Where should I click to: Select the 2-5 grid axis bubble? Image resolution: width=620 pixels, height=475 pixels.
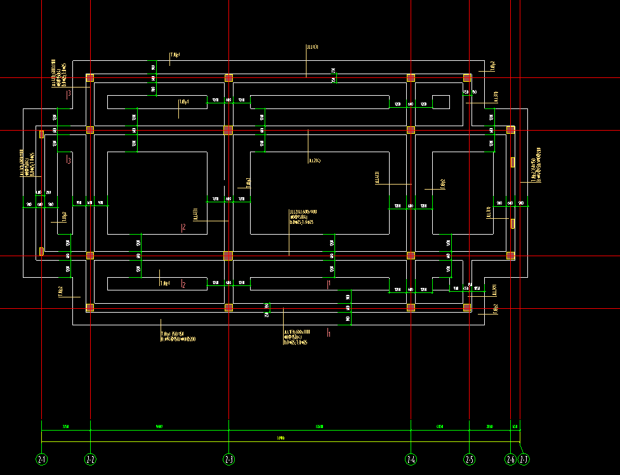coord(470,459)
